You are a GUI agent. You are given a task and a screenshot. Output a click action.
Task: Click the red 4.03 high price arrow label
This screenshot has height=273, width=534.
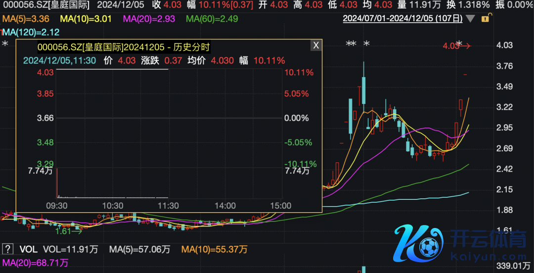pyautogui.click(x=456, y=46)
